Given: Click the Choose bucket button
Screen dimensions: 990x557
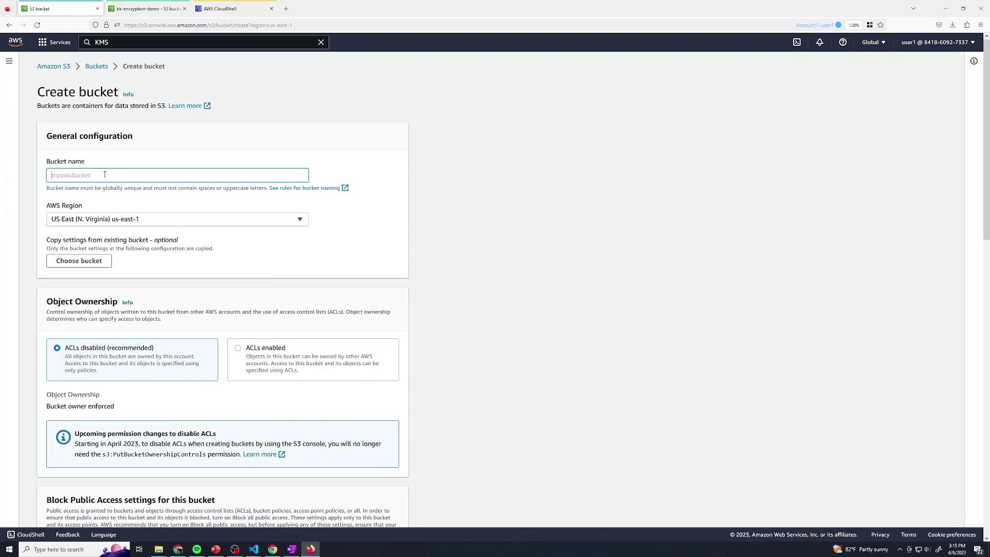Looking at the screenshot, I should pyautogui.click(x=79, y=261).
